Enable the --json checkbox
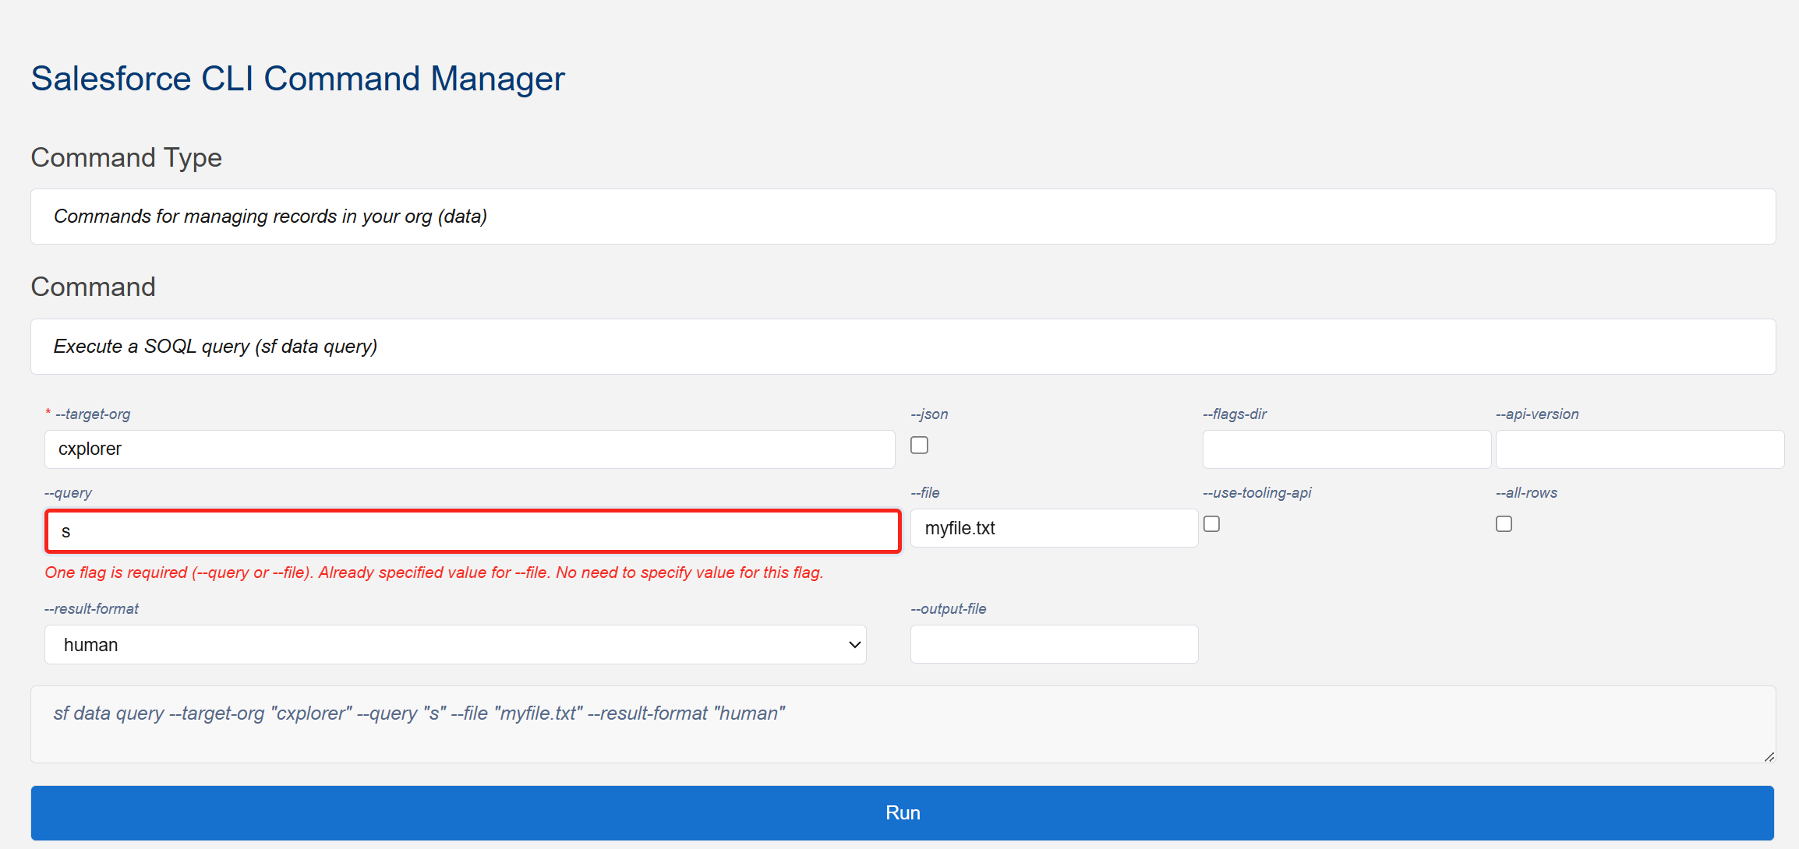The image size is (1799, 849). [x=919, y=446]
